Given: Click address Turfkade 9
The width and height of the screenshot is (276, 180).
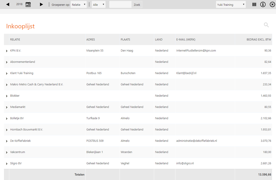Looking at the screenshot, I should pos(93,118).
